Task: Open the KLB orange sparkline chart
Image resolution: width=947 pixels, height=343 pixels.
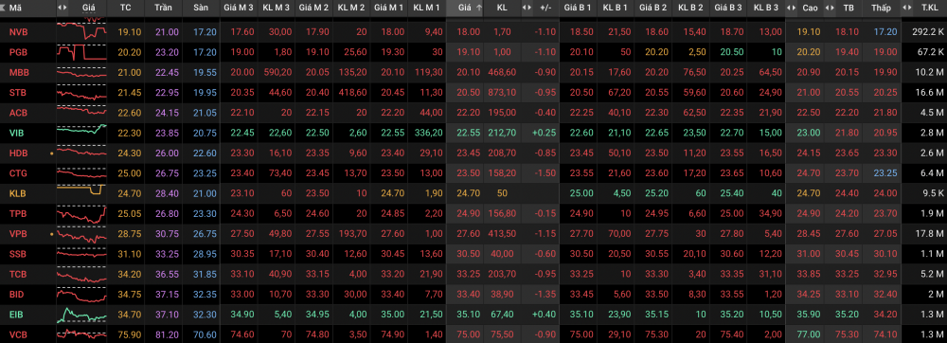Action: point(81,193)
